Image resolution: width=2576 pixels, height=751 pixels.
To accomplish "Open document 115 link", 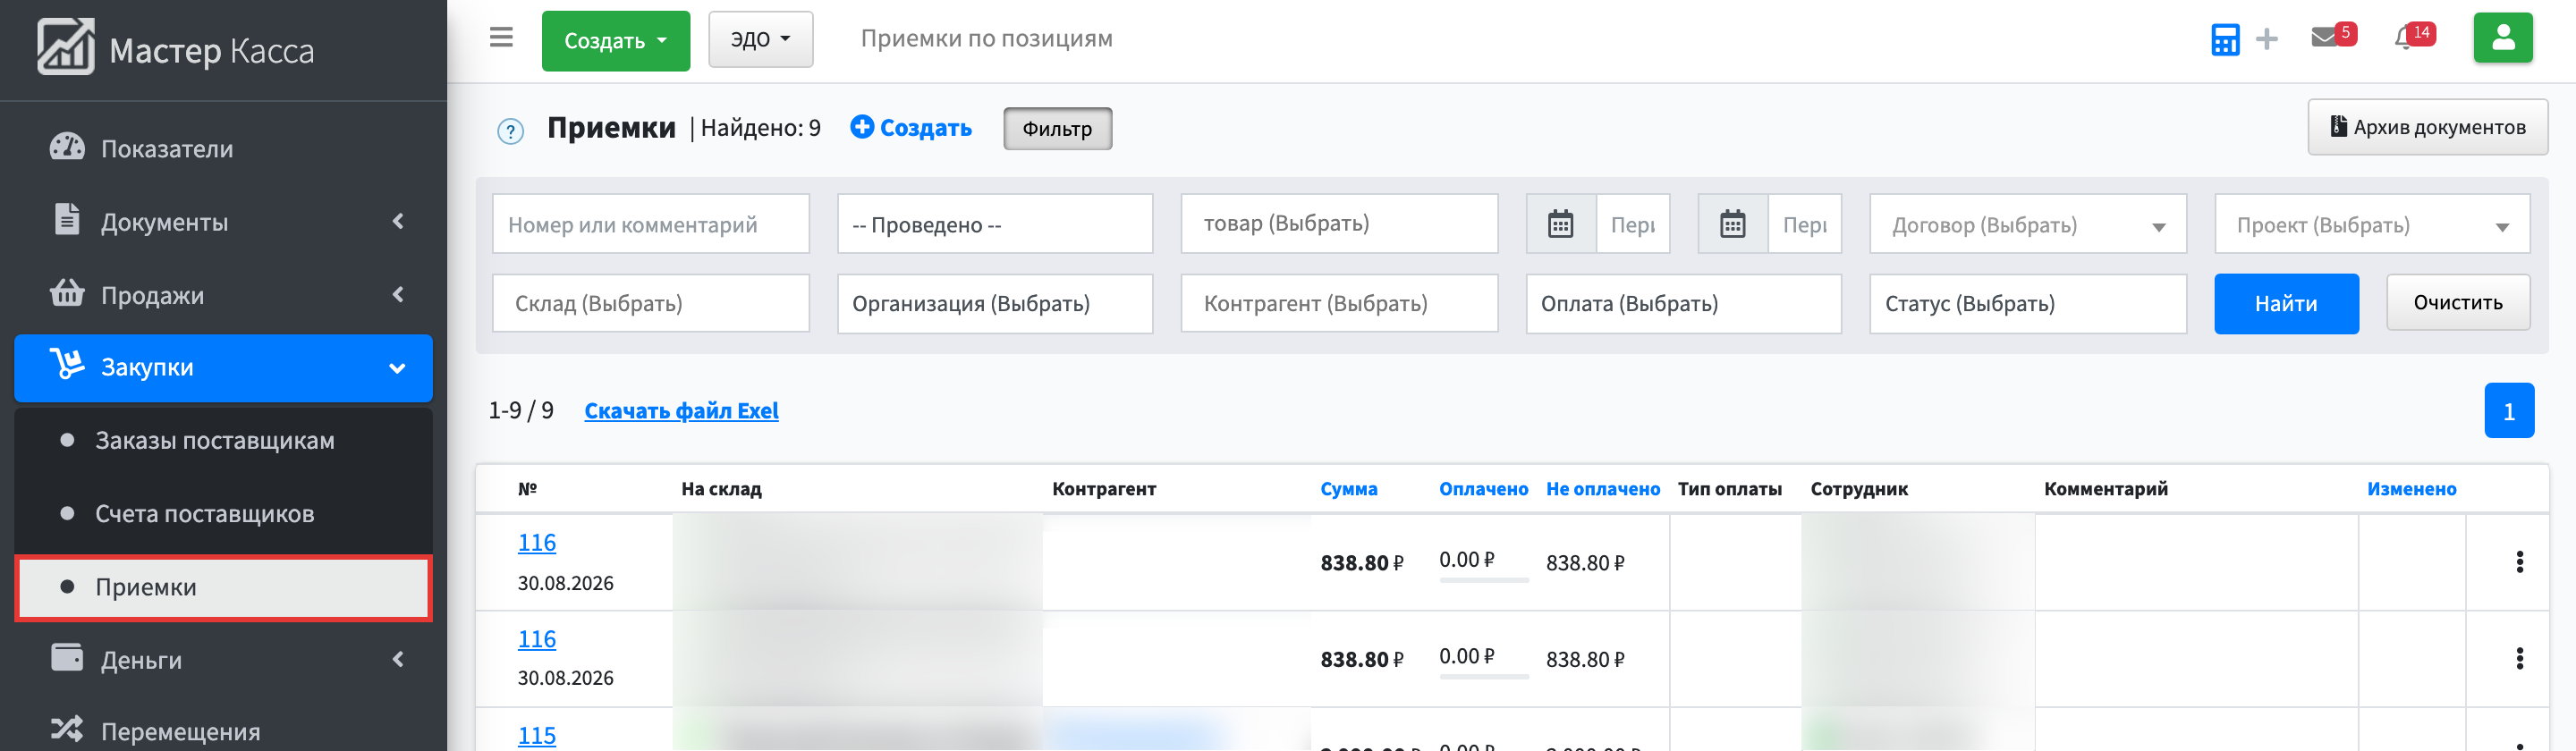I will 536,735.
